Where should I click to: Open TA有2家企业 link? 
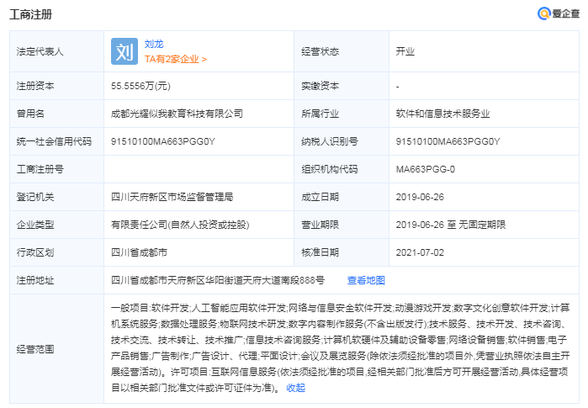point(176,59)
